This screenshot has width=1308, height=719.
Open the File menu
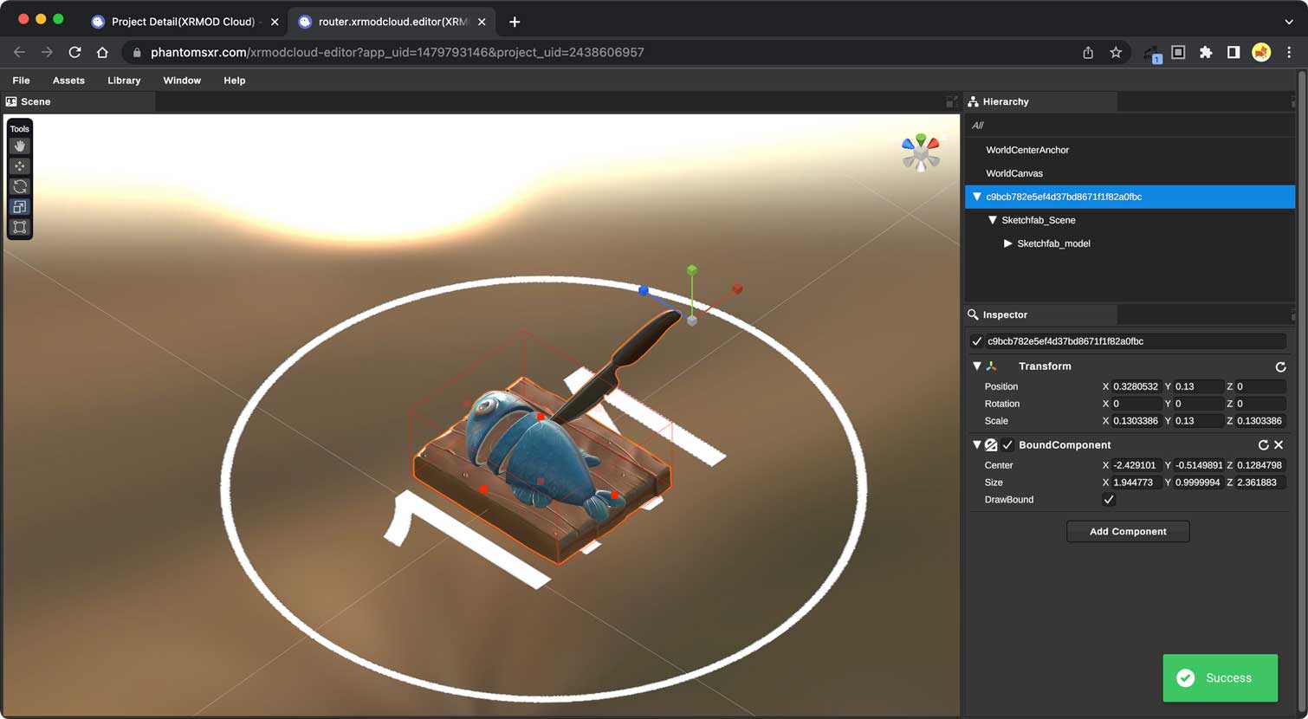click(22, 81)
